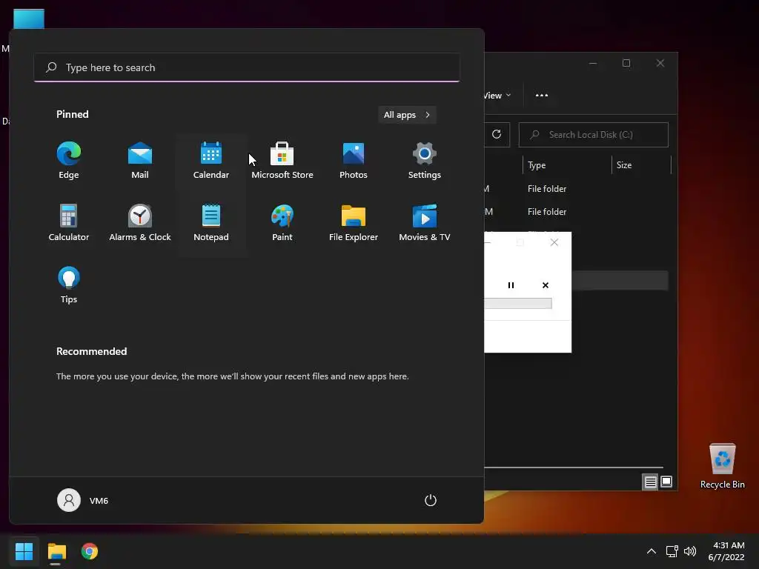Viewport: 759px width, 569px height.
Task: Open the VM6 user account menu
Action: (83, 500)
